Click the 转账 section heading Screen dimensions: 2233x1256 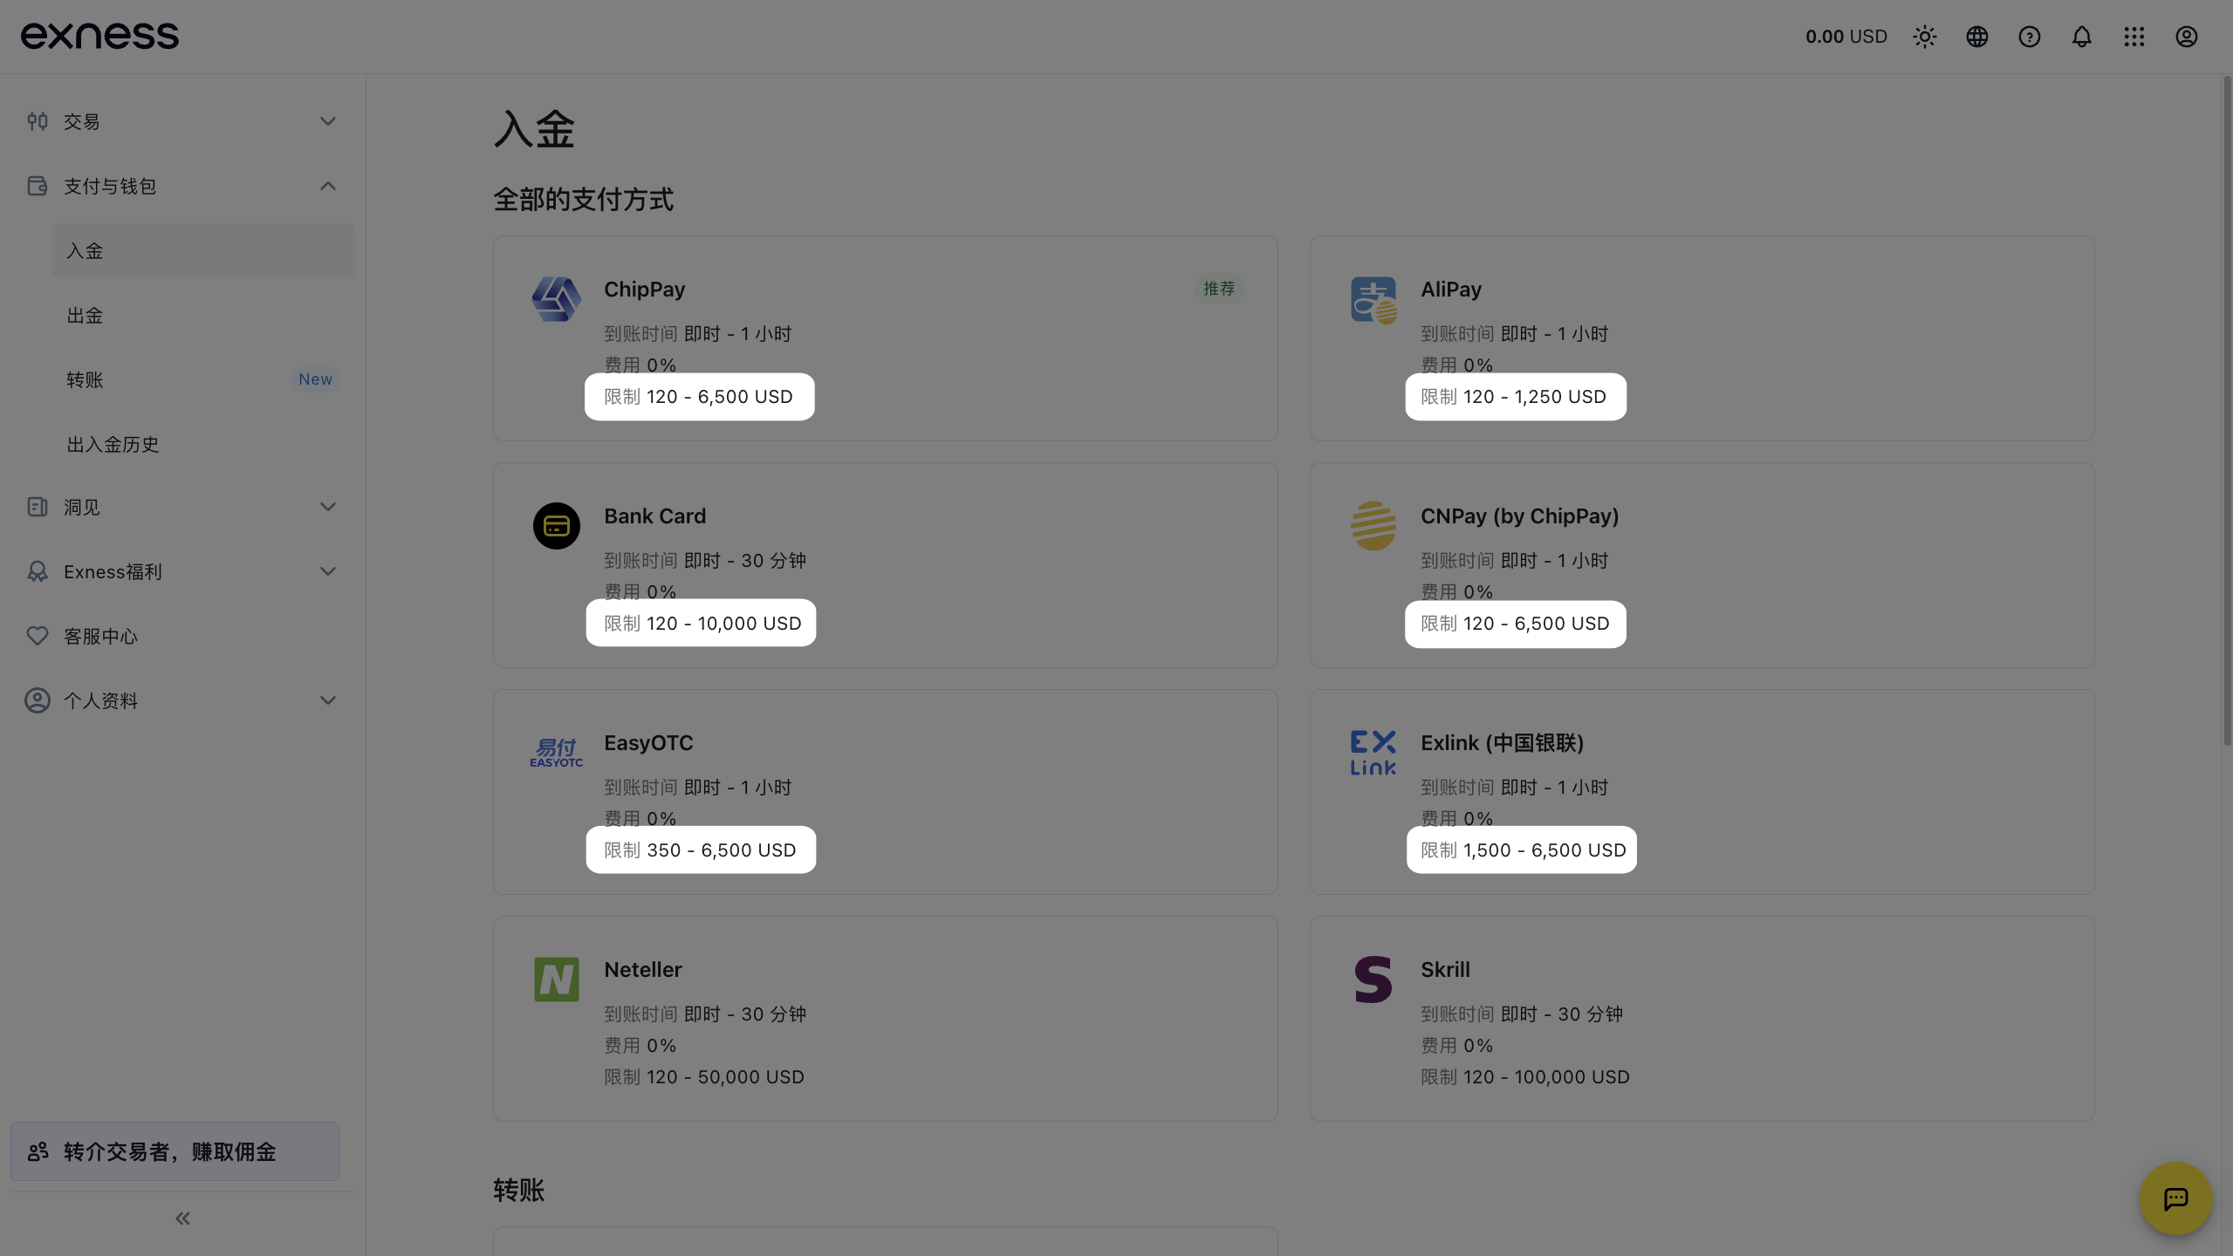pyautogui.click(x=519, y=1191)
